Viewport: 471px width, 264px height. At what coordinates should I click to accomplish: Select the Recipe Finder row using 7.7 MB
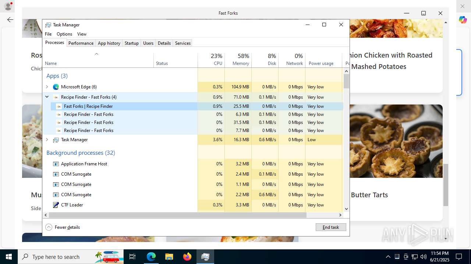tap(193, 131)
